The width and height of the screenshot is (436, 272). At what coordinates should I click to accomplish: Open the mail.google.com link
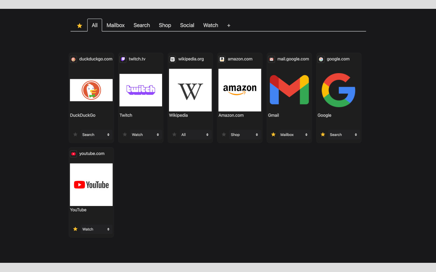[293, 59]
